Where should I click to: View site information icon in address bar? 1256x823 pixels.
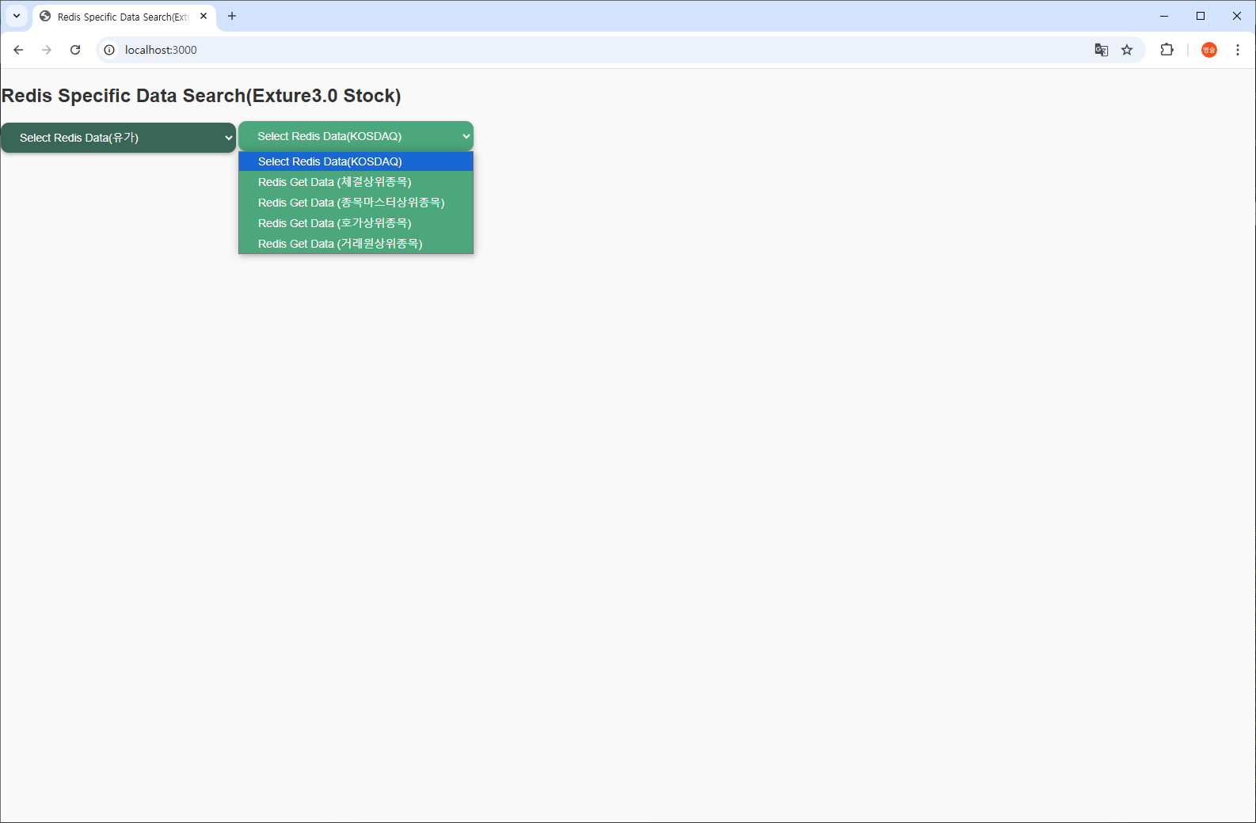pos(109,50)
